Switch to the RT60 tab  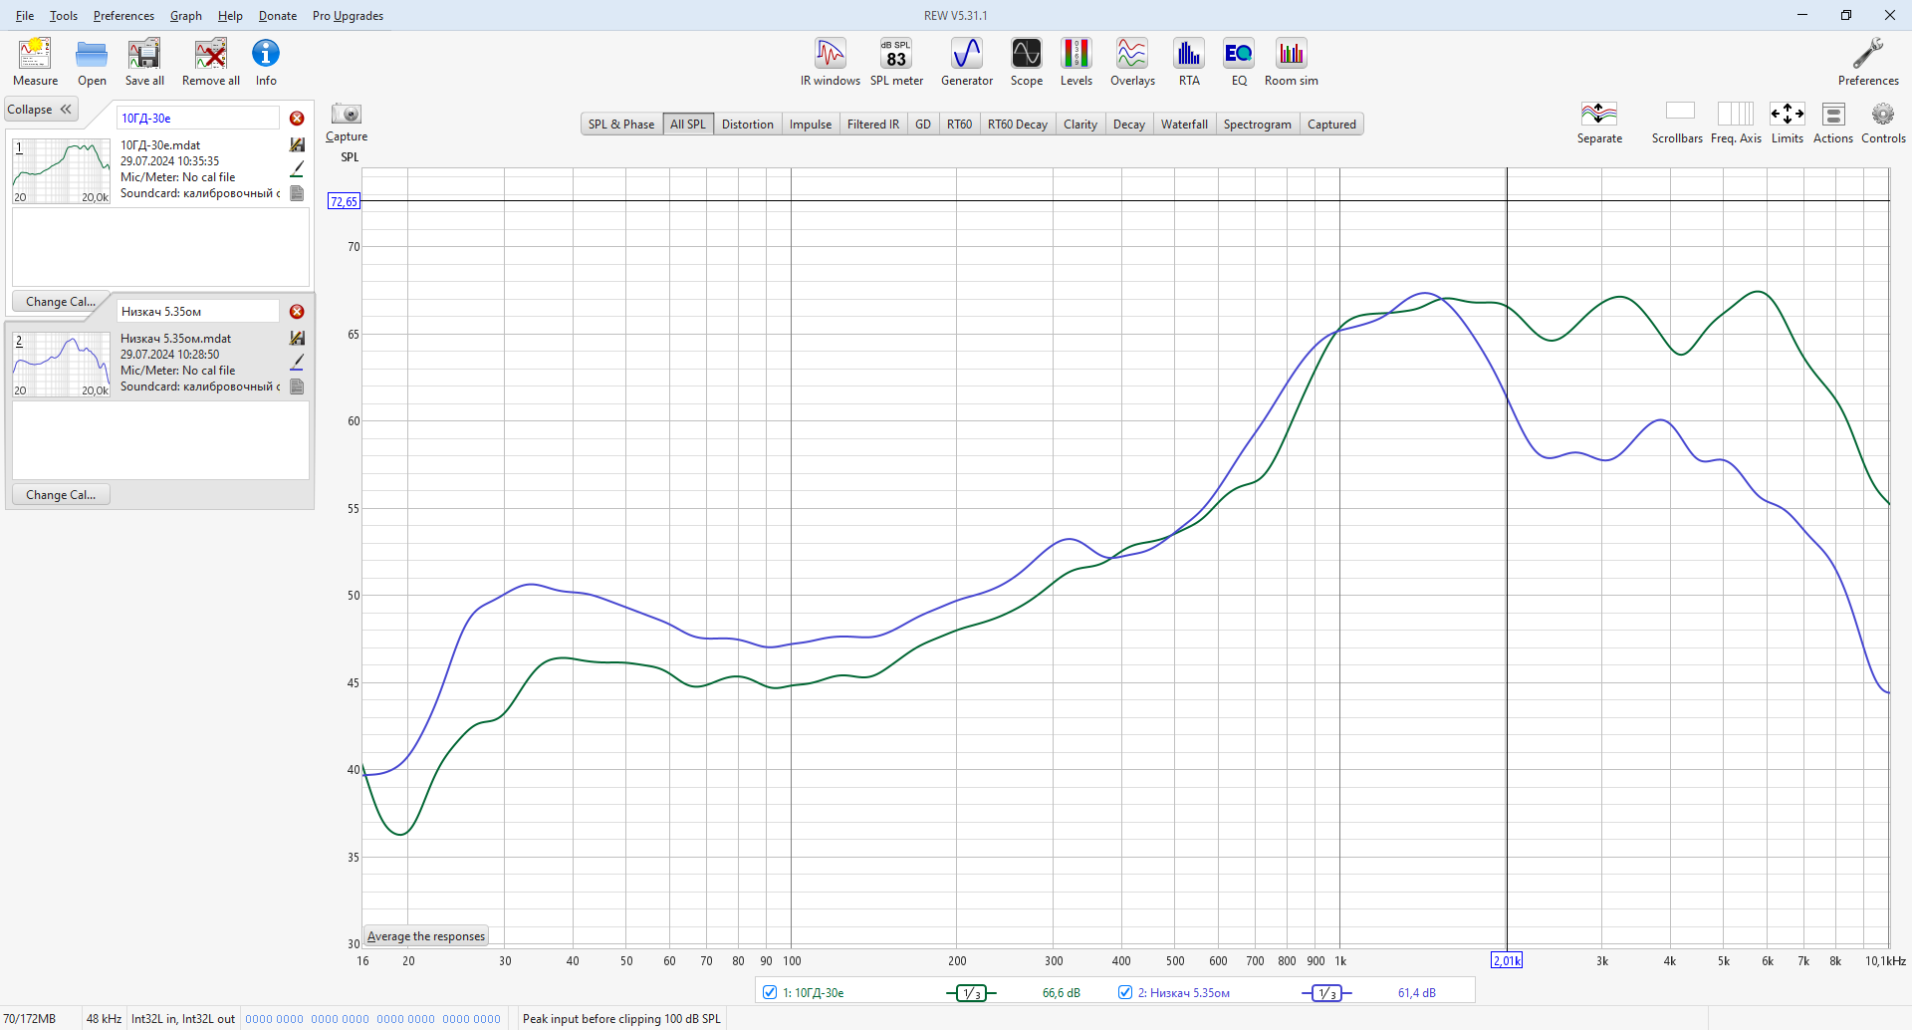click(960, 125)
